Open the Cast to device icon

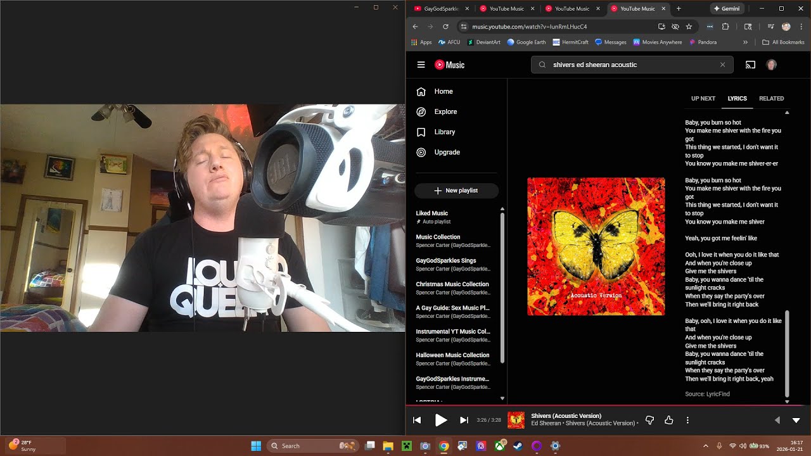[750, 65]
